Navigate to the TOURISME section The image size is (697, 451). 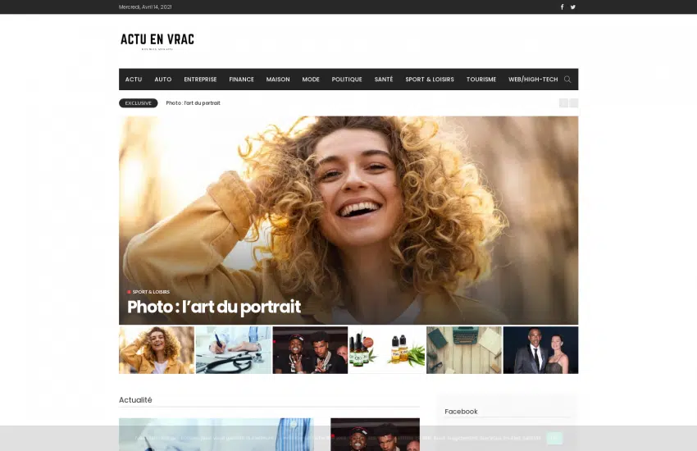click(481, 80)
